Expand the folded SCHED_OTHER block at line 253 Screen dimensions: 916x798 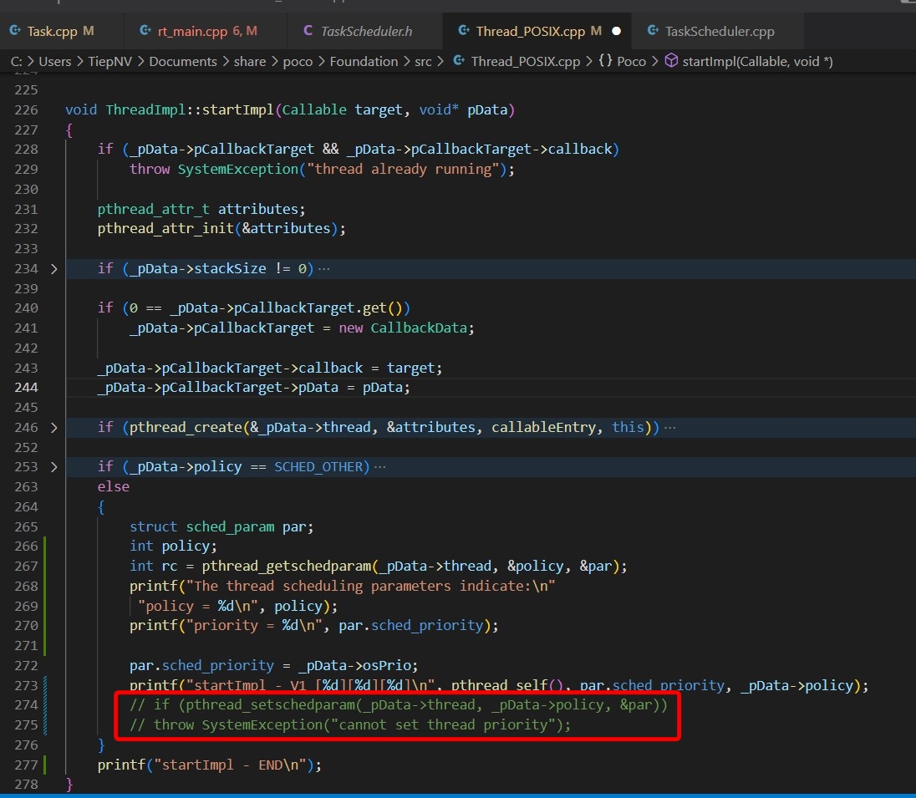coord(53,467)
